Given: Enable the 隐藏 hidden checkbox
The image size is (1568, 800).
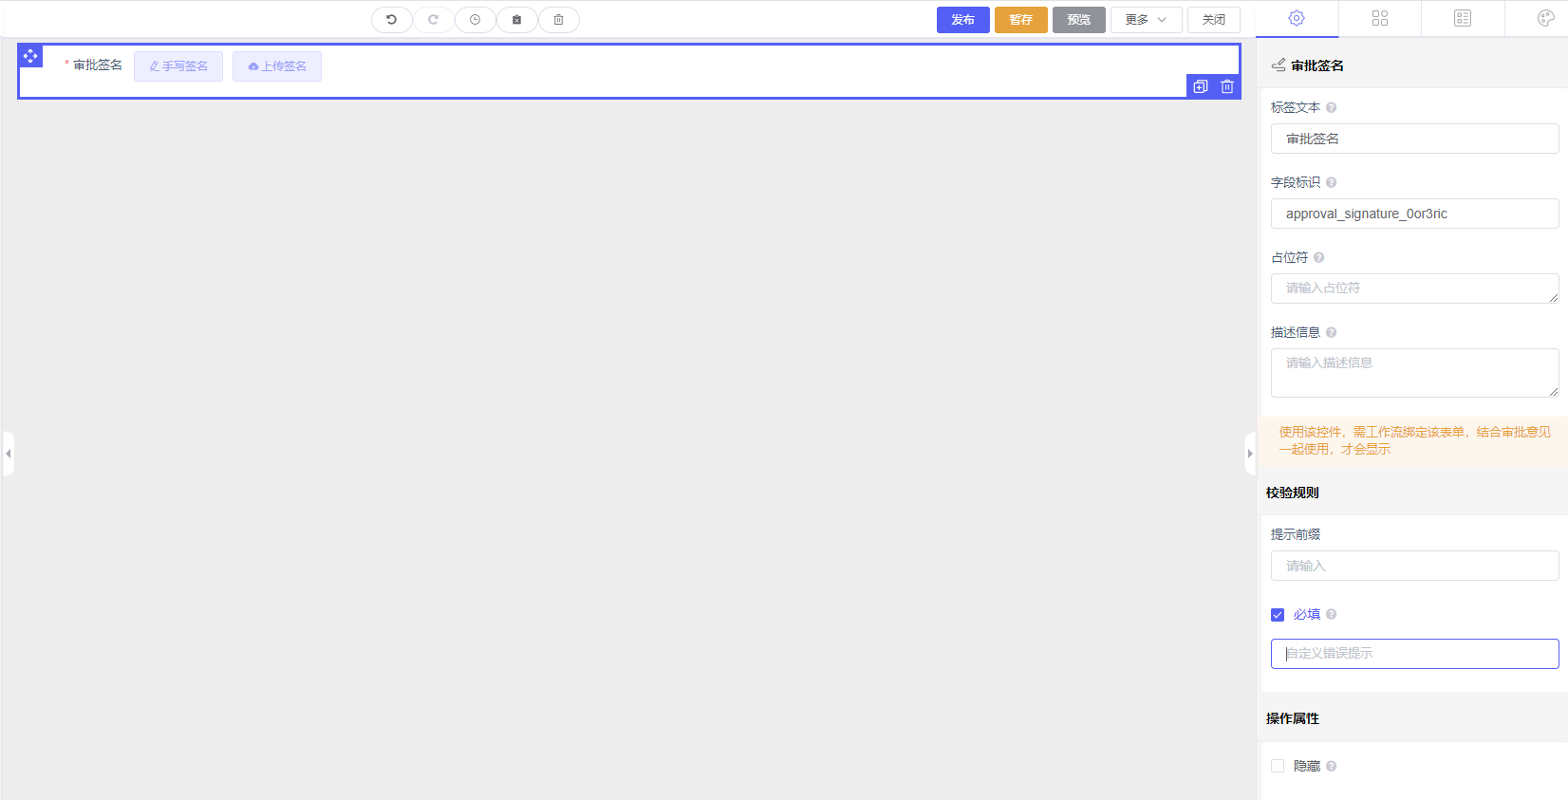Looking at the screenshot, I should [x=1278, y=766].
